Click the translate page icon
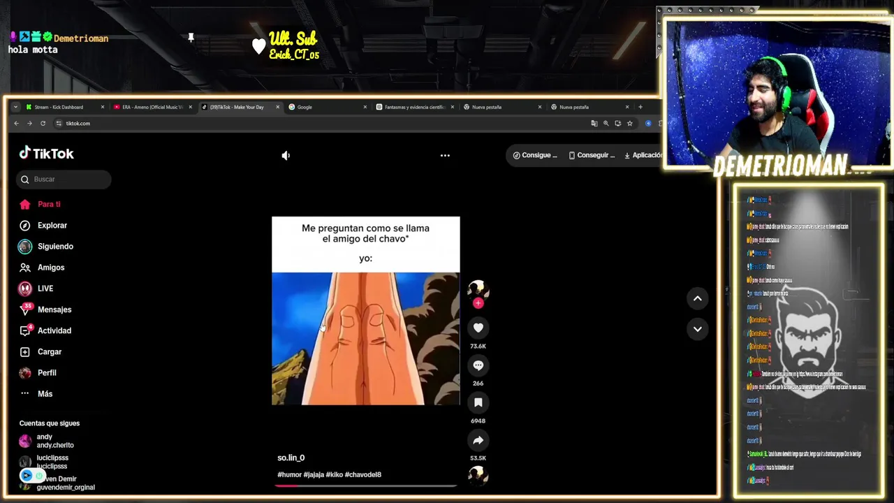894x503 pixels. (x=594, y=124)
